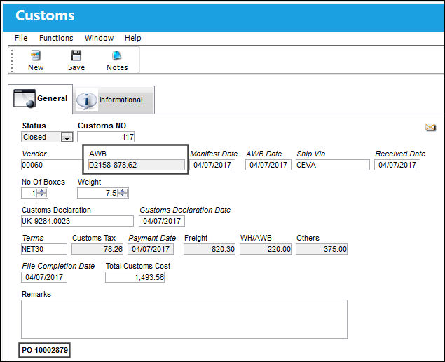Viewport: 445px width, 362px height.
Task: Click the Customs Declaration Date field
Action: pos(162,221)
